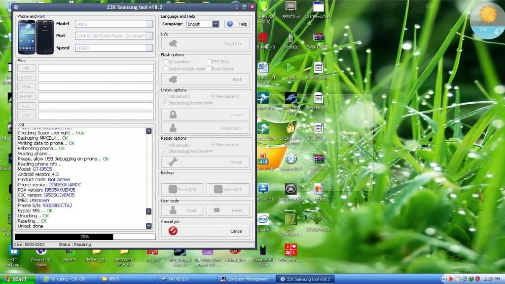505x284 pixels.
Task: Select Old security under Unlock options
Action: [x=166, y=96]
